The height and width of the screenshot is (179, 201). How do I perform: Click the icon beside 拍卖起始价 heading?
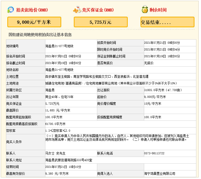(x=11, y=10)
